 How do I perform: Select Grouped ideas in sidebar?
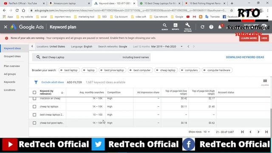[x=12, y=57]
